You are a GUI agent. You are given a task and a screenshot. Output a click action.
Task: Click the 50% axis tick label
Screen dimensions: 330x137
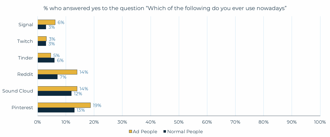(x=179, y=122)
